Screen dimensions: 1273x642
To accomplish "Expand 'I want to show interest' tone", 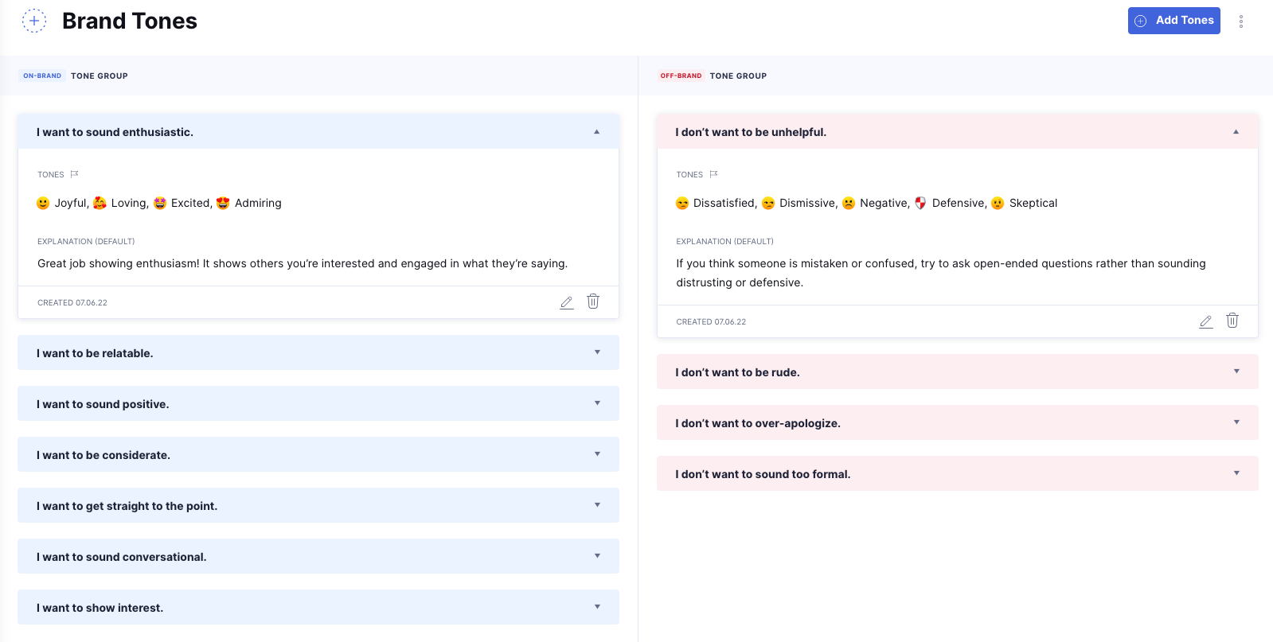I will coord(597,607).
